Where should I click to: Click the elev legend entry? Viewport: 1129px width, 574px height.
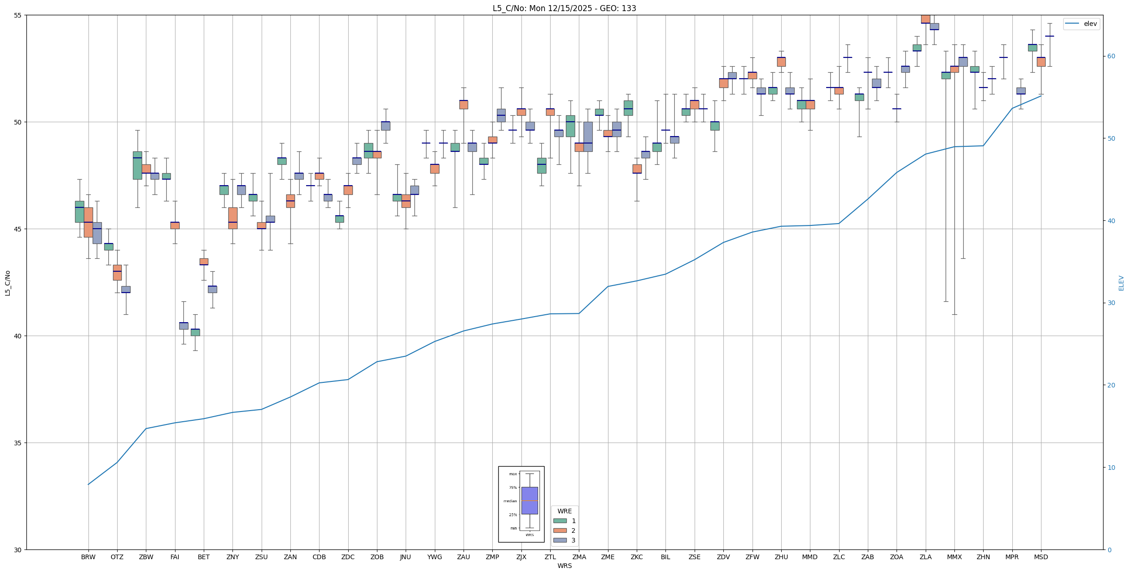point(1090,24)
